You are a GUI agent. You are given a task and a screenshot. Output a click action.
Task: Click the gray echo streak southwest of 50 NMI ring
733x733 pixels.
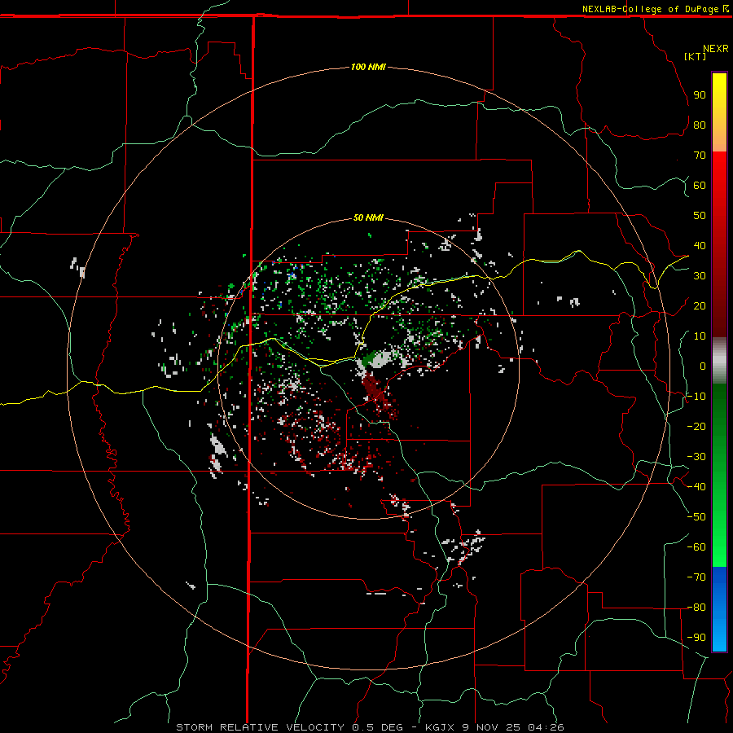coord(217,446)
